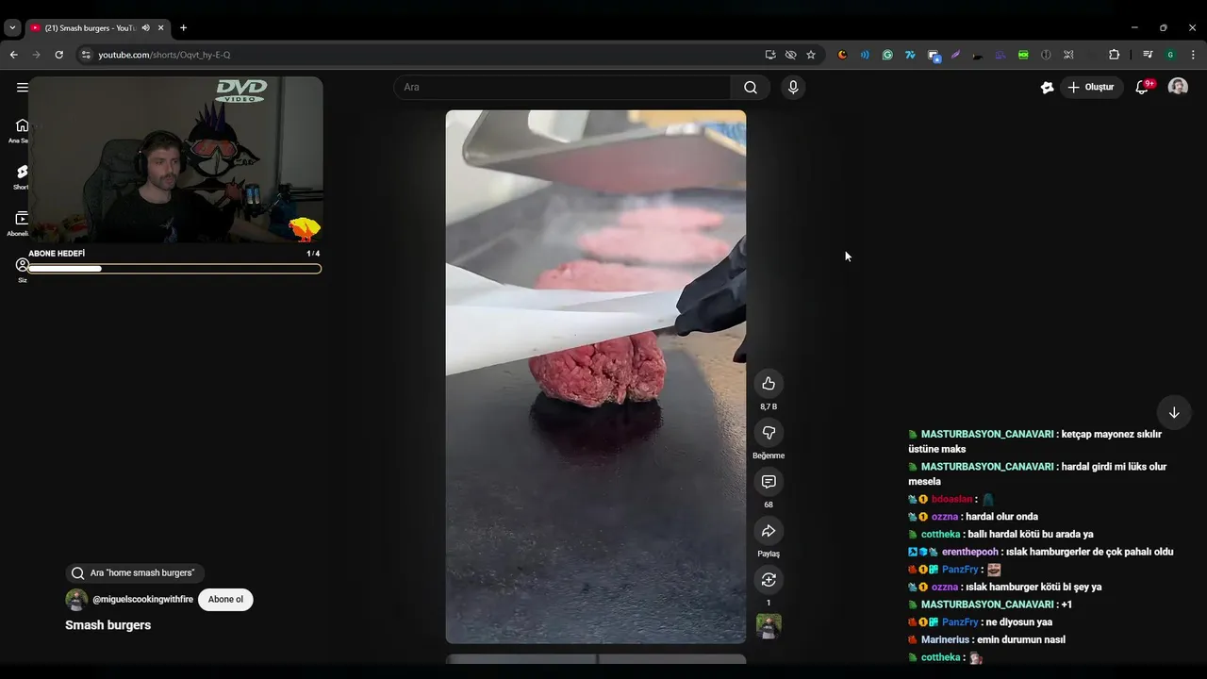Like the Smash burgers short
Image resolution: width=1207 pixels, height=679 pixels.
pyautogui.click(x=769, y=383)
